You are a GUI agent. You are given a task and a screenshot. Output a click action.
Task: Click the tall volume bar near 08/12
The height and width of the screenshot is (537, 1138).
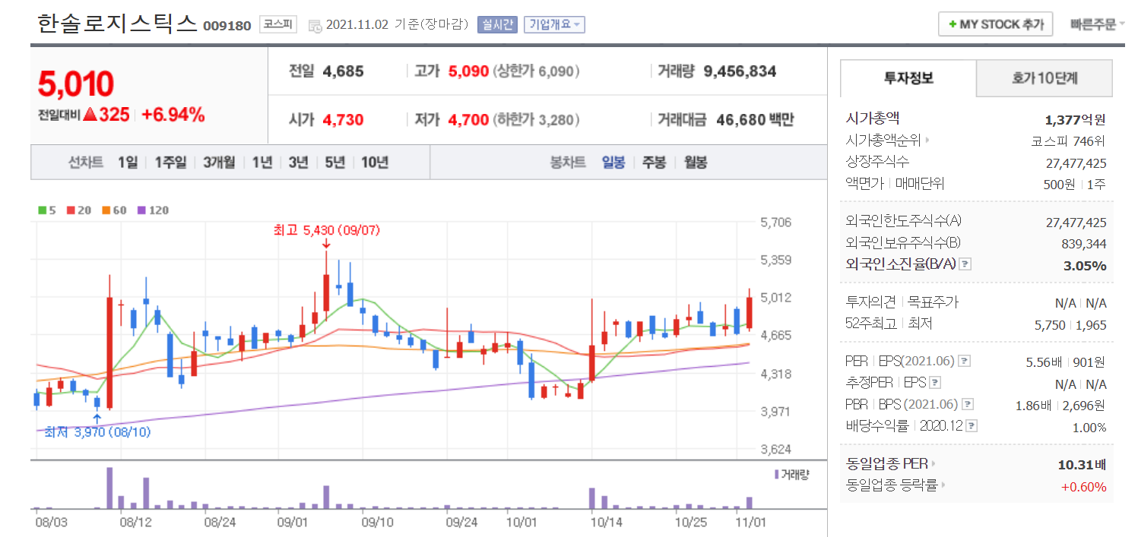coord(109,488)
